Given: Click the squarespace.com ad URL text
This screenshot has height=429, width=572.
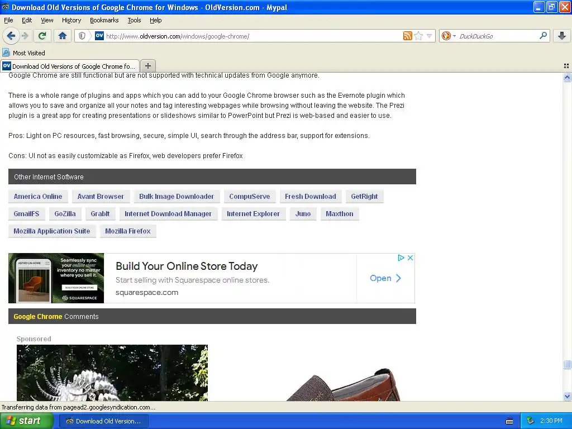Looking at the screenshot, I should click(147, 293).
